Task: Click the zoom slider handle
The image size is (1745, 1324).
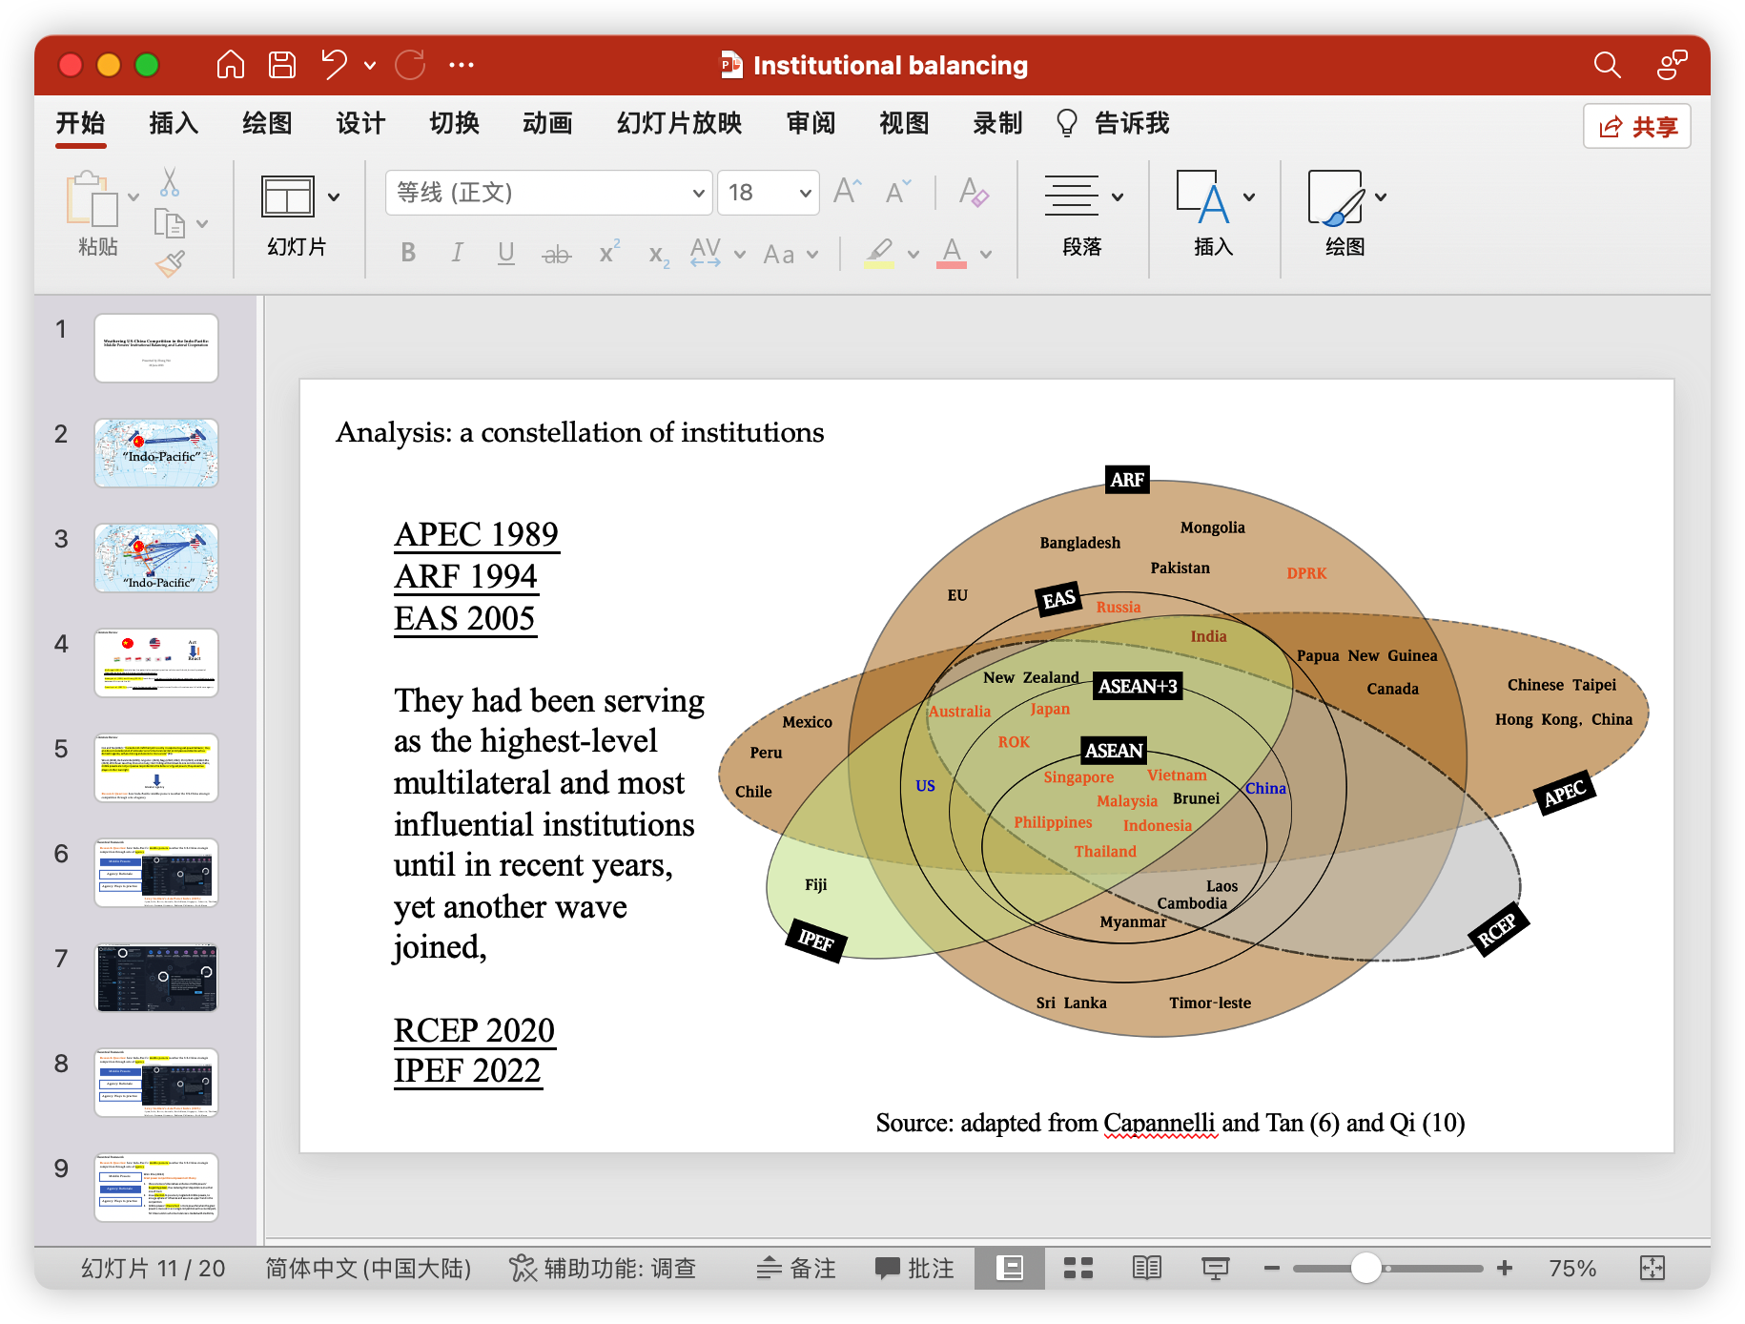Action: (1365, 1268)
